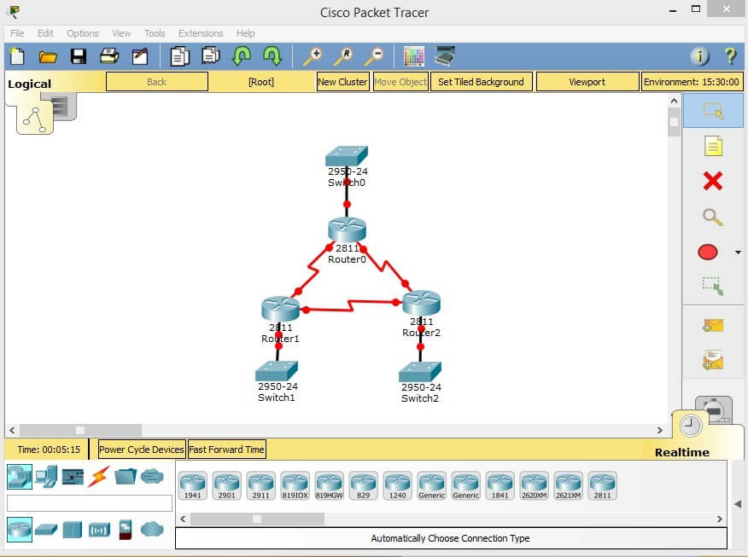The width and height of the screenshot is (748, 557).
Task: Select the WAN Emulation cloud subcategory
Action: coord(152,529)
